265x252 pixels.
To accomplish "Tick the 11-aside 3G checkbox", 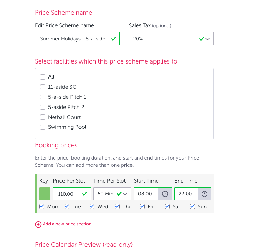I will (x=43, y=87).
